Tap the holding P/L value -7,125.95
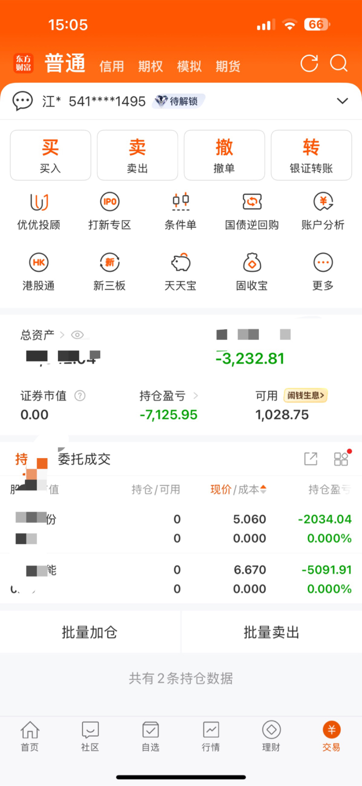The image size is (362, 786). pos(168,415)
